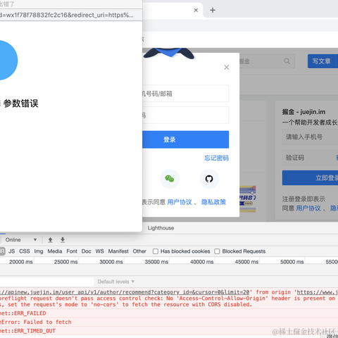This screenshot has width=338, height=338.
Task: Click the 写文章 write article button
Action: point(323,61)
